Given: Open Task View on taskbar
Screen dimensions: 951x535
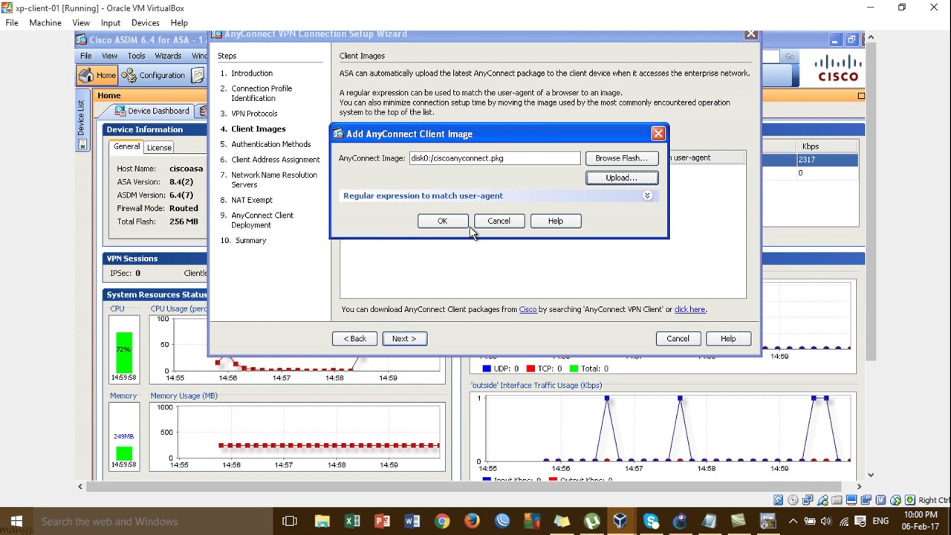Looking at the screenshot, I should coord(290,522).
